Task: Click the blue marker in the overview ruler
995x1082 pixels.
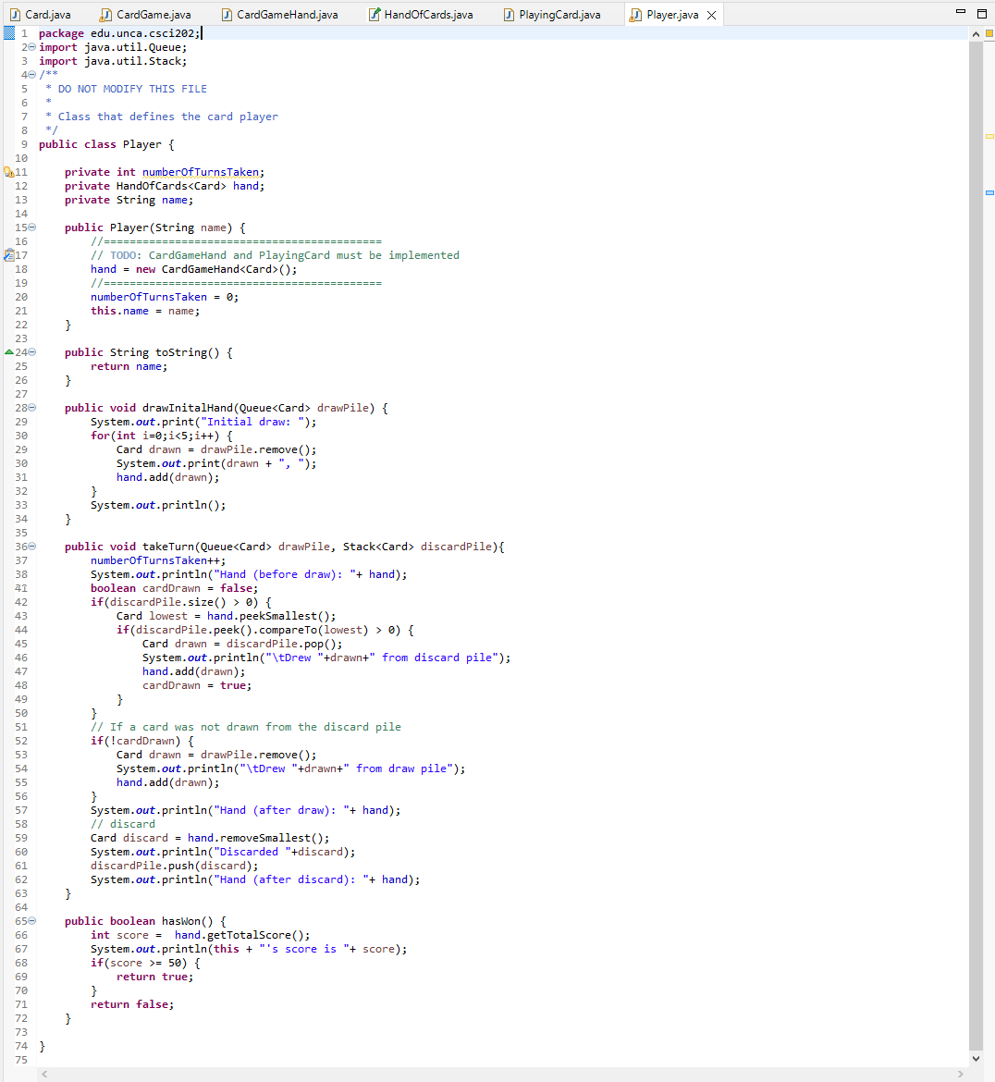Action: click(x=989, y=193)
